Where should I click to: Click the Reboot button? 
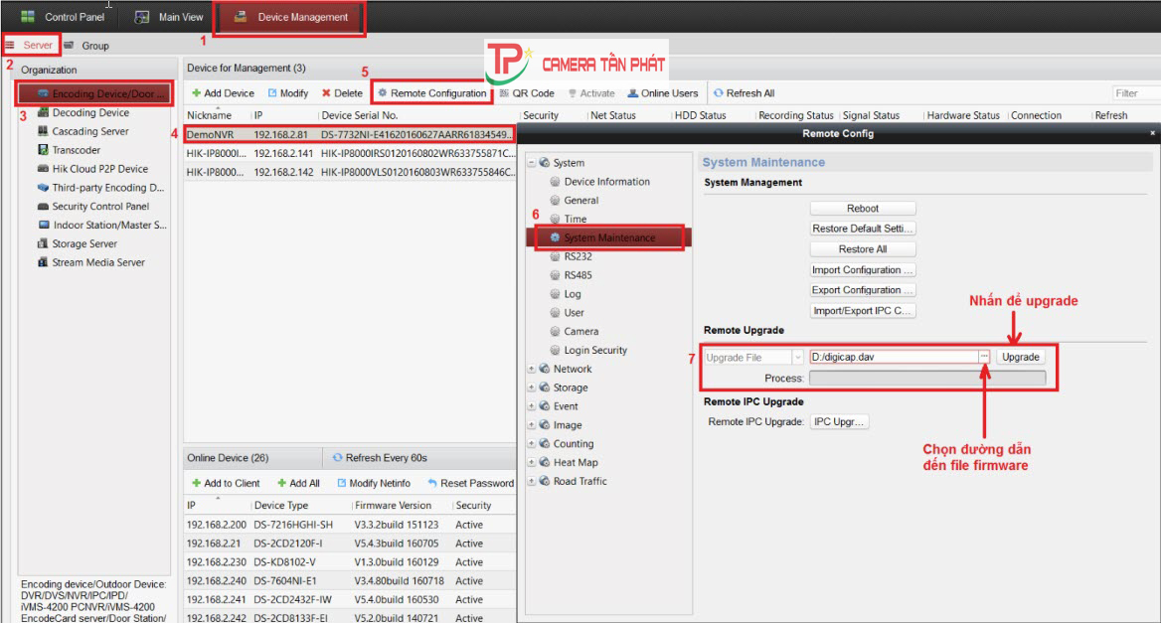(862, 208)
